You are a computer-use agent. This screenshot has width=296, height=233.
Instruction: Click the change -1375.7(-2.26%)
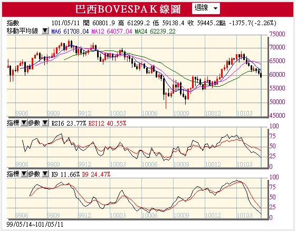(x=253, y=23)
